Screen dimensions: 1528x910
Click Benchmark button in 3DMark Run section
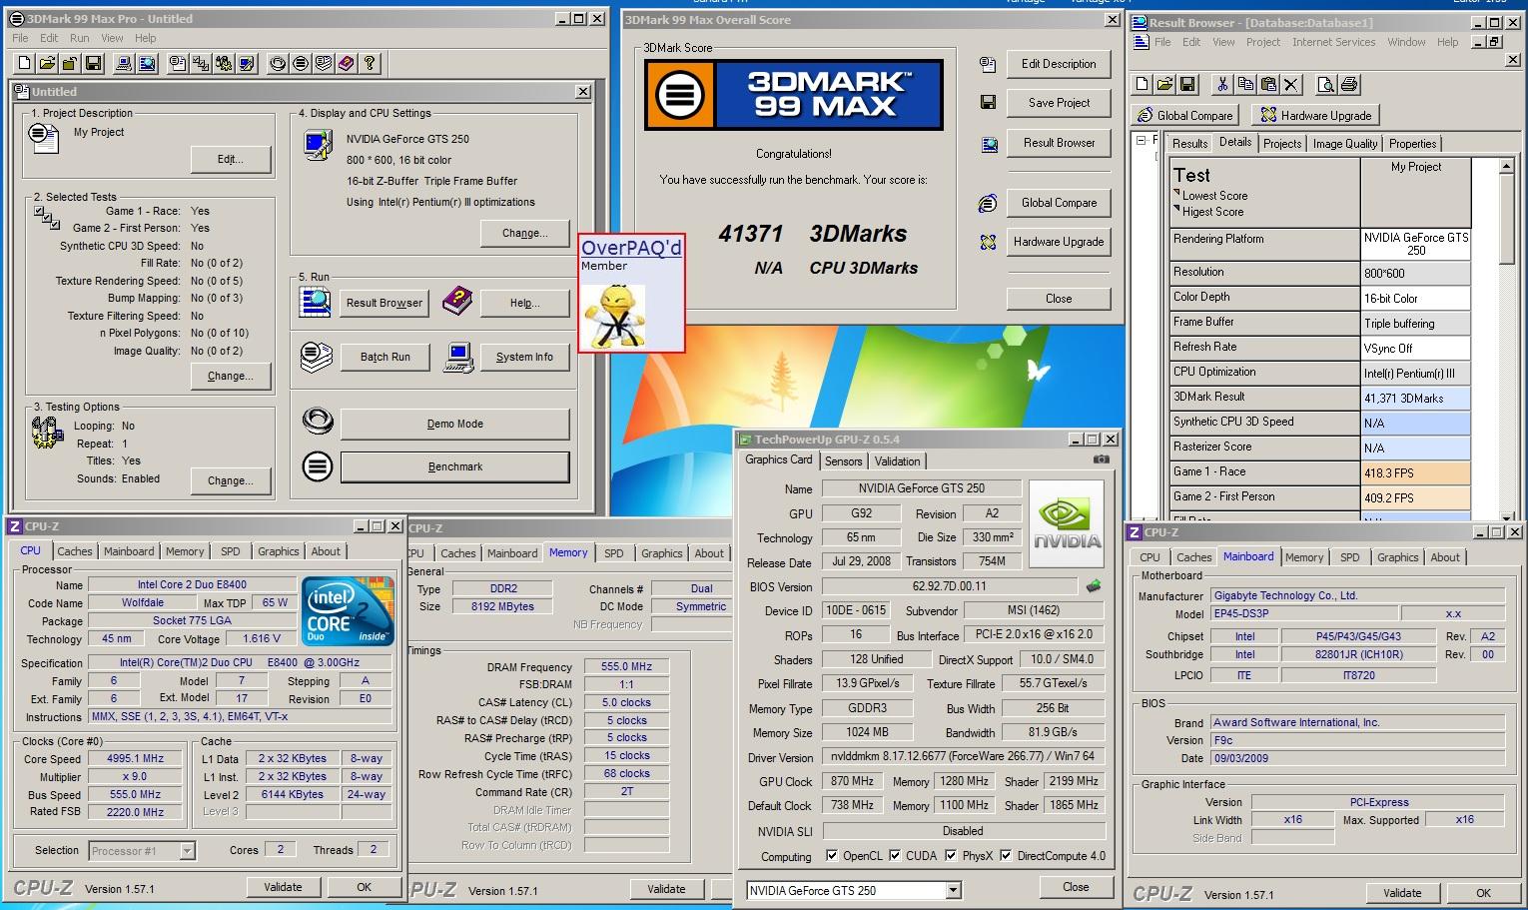454,466
